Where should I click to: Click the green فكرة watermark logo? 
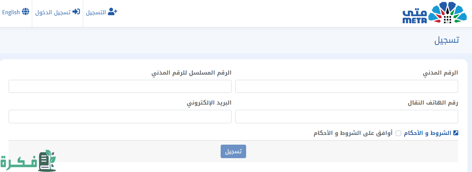pyautogui.click(x=28, y=161)
